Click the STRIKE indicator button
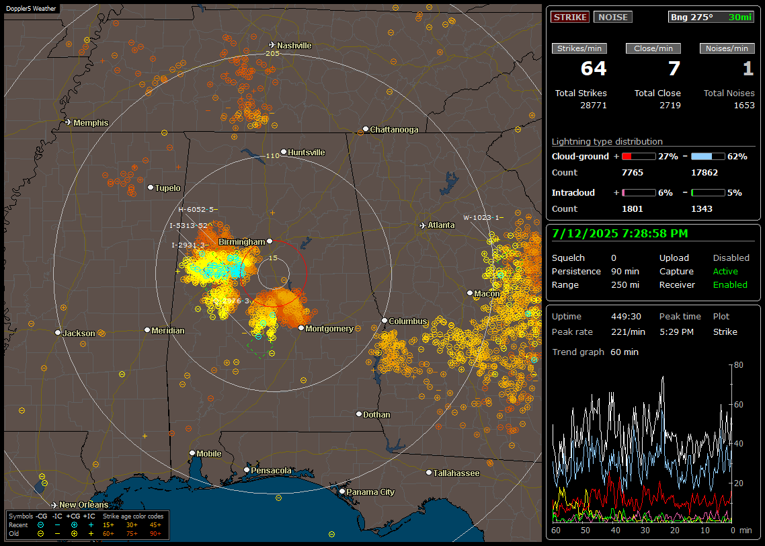The width and height of the screenshot is (765, 546). [570, 17]
